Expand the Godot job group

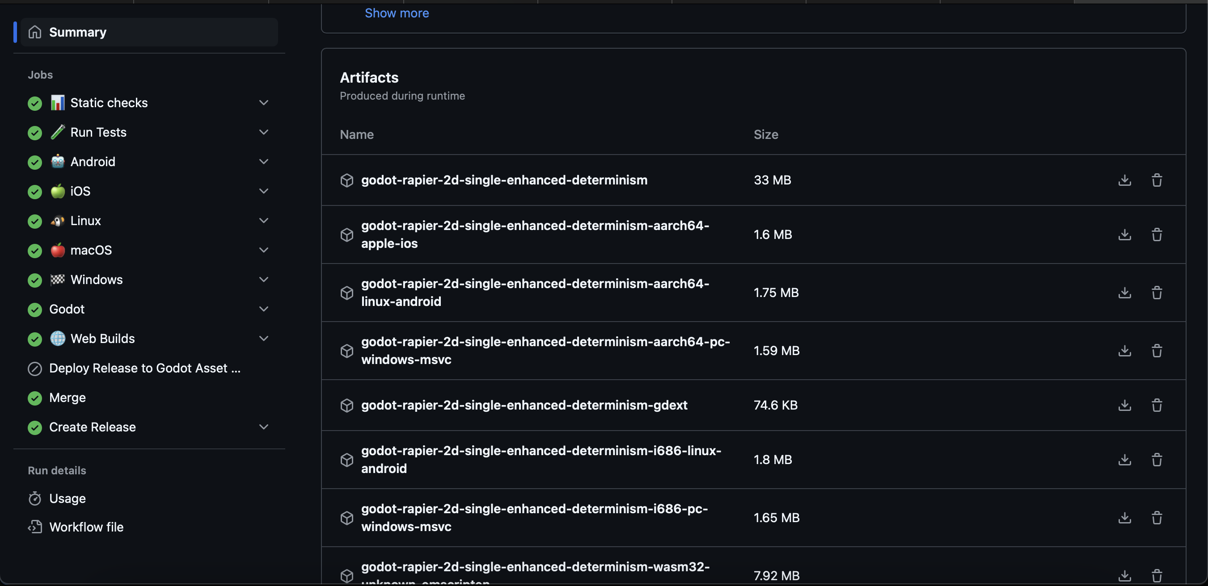point(263,309)
